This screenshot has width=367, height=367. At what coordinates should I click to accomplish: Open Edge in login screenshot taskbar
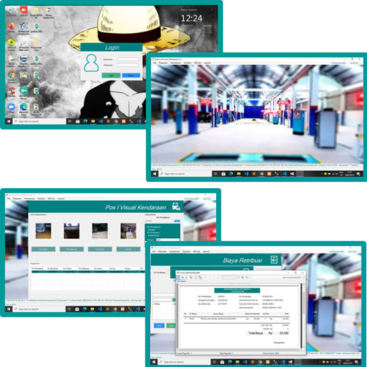(85, 121)
